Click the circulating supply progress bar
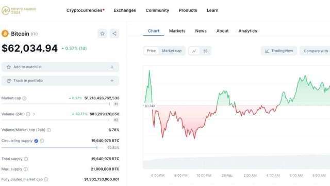Image resolution: width=330 pixels, height=186 pixels. coord(53,148)
